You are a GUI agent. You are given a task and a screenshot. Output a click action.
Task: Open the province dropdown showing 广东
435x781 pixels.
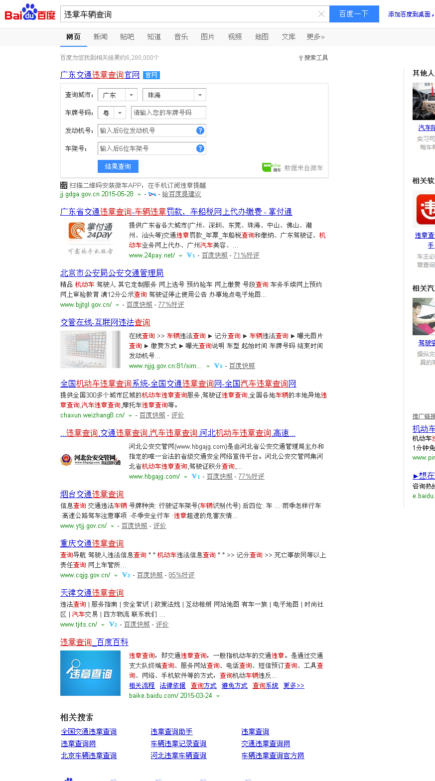point(118,95)
